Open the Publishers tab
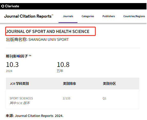This screenshot has width=147, height=120. (x=109, y=16)
